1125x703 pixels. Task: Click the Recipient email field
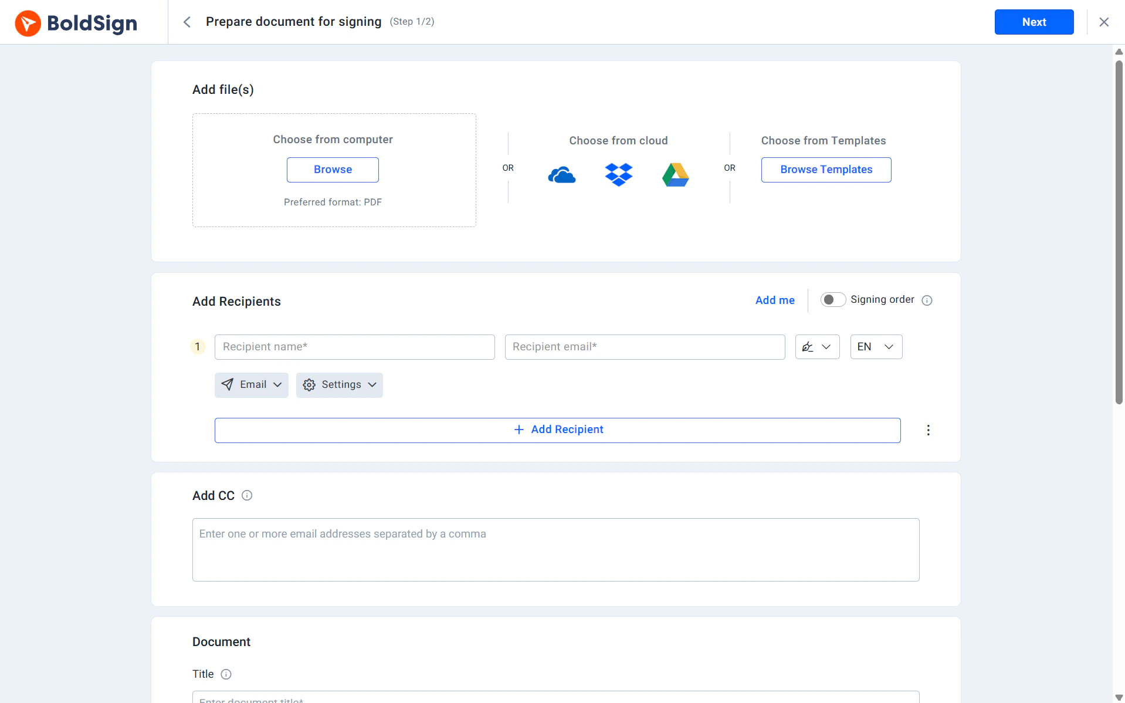click(645, 347)
